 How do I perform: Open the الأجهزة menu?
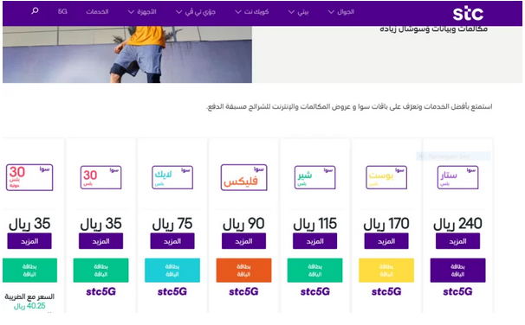(142, 12)
